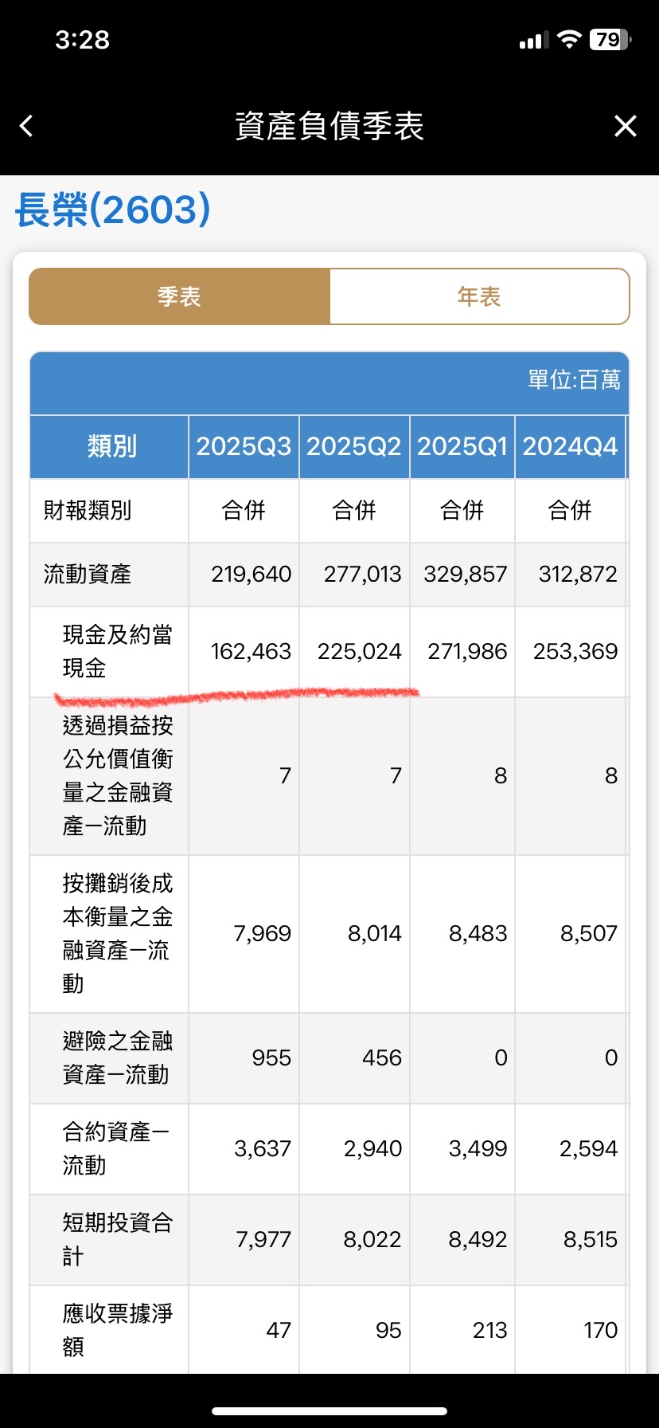The height and width of the screenshot is (1428, 659).
Task: Tap amortized cost value 8,483
Action: click(x=478, y=933)
